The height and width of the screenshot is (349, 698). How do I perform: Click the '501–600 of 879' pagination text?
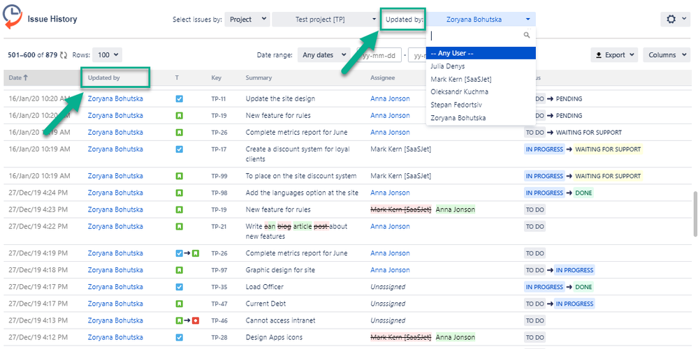coord(33,55)
